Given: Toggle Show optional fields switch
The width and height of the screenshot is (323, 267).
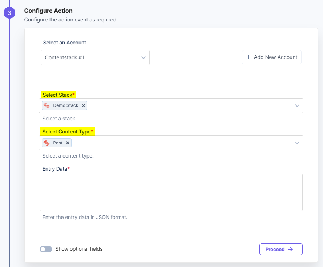Looking at the screenshot, I should pyautogui.click(x=46, y=249).
